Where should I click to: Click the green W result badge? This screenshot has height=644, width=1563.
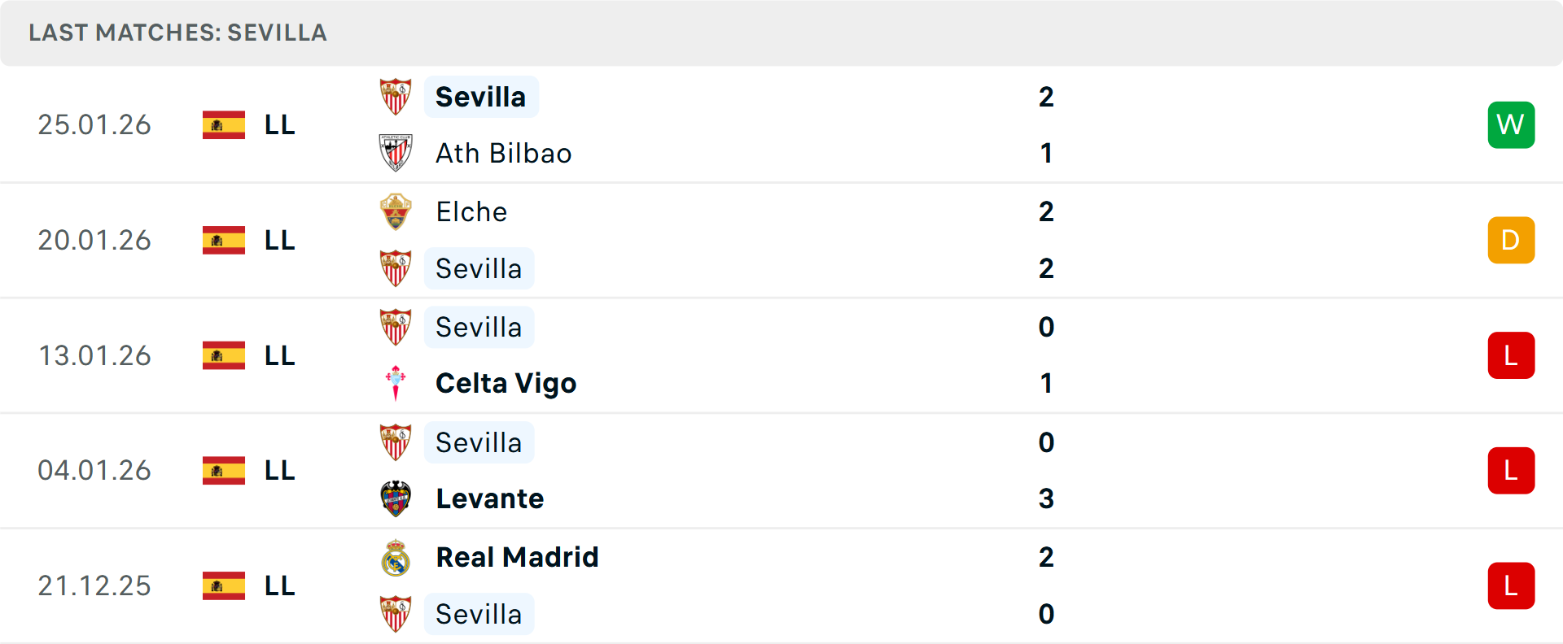(x=1511, y=124)
